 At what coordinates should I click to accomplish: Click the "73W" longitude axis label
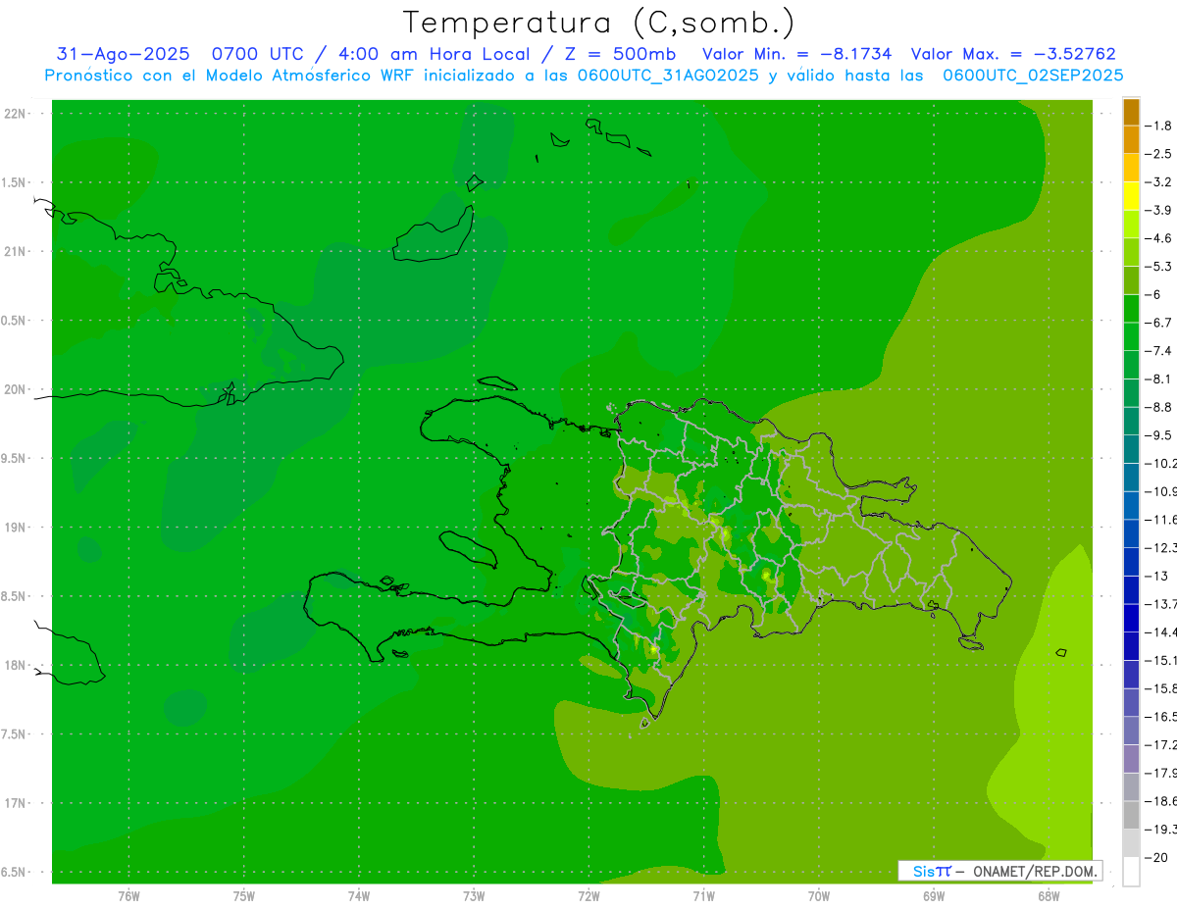coord(474,895)
